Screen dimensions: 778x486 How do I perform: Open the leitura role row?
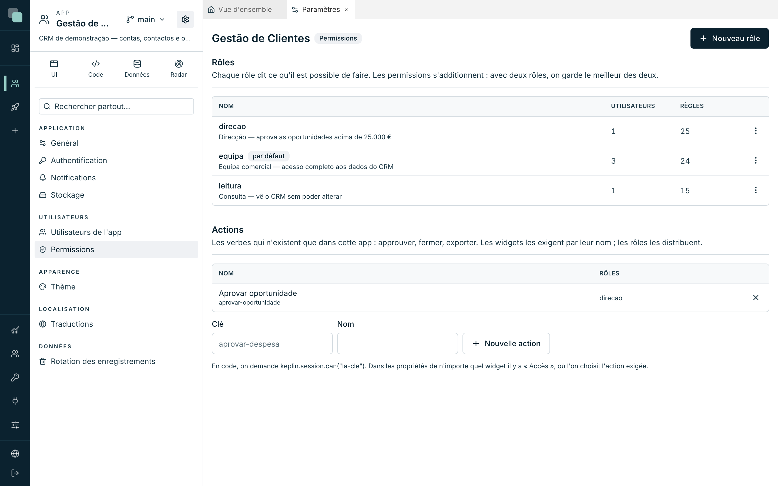(490, 191)
